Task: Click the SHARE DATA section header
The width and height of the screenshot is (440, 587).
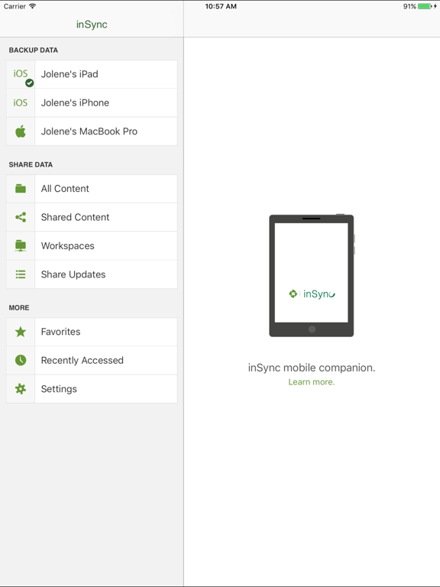Action: 31,165
